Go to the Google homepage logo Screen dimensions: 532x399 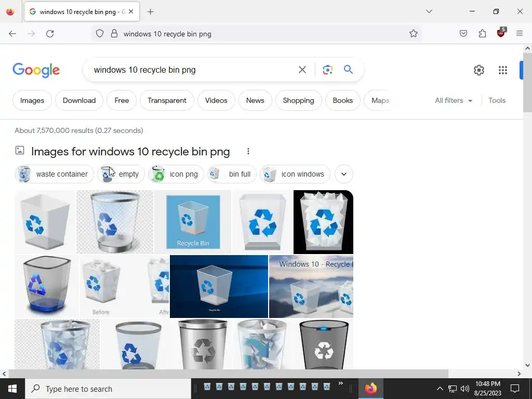pyautogui.click(x=36, y=70)
